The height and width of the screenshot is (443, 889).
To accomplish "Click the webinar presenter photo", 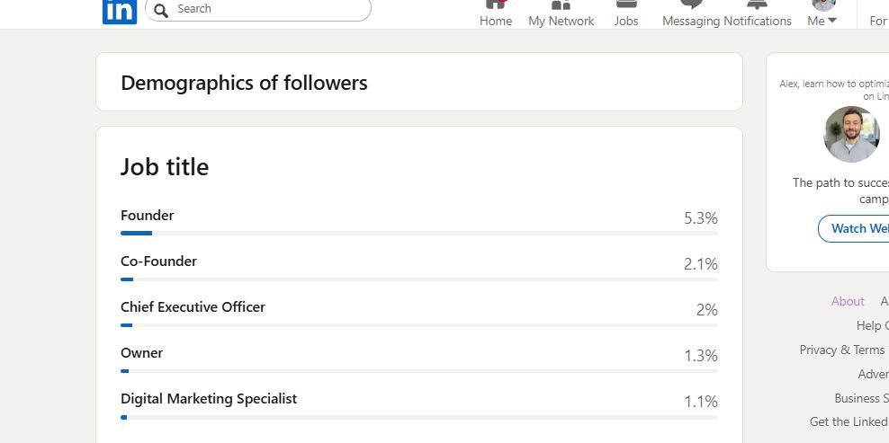I will click(851, 134).
